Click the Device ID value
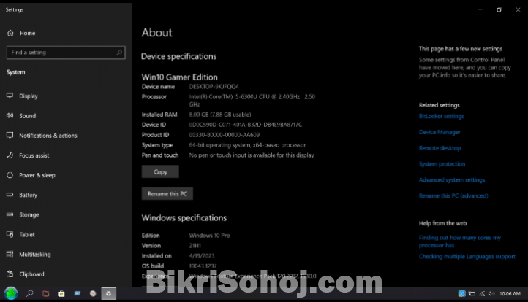 point(246,125)
